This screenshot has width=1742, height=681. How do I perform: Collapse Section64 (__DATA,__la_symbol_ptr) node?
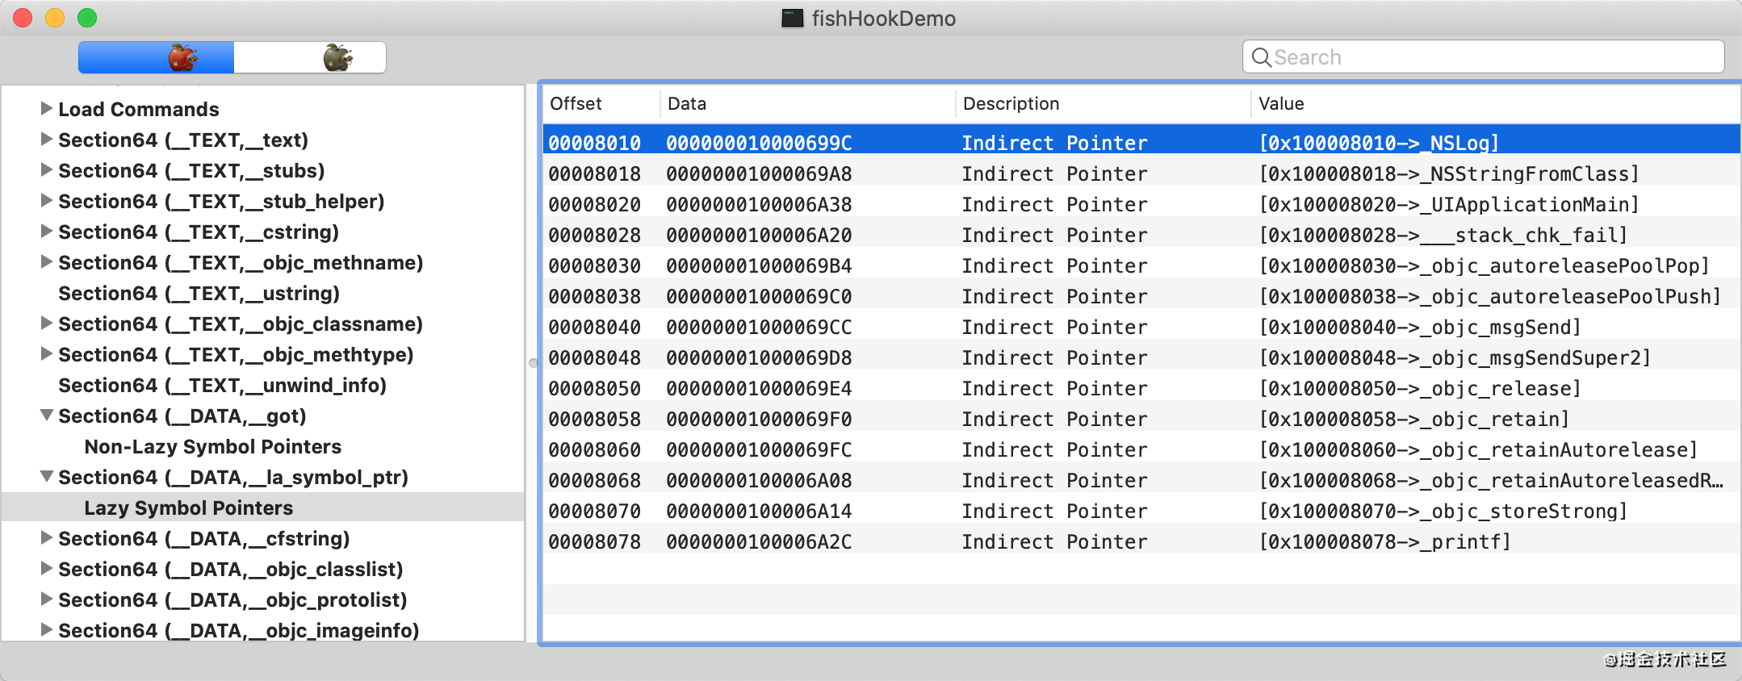pyautogui.click(x=47, y=477)
